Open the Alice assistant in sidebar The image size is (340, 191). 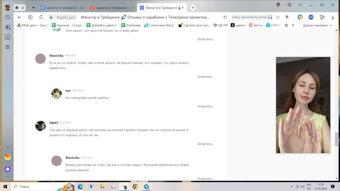[x=7, y=169]
